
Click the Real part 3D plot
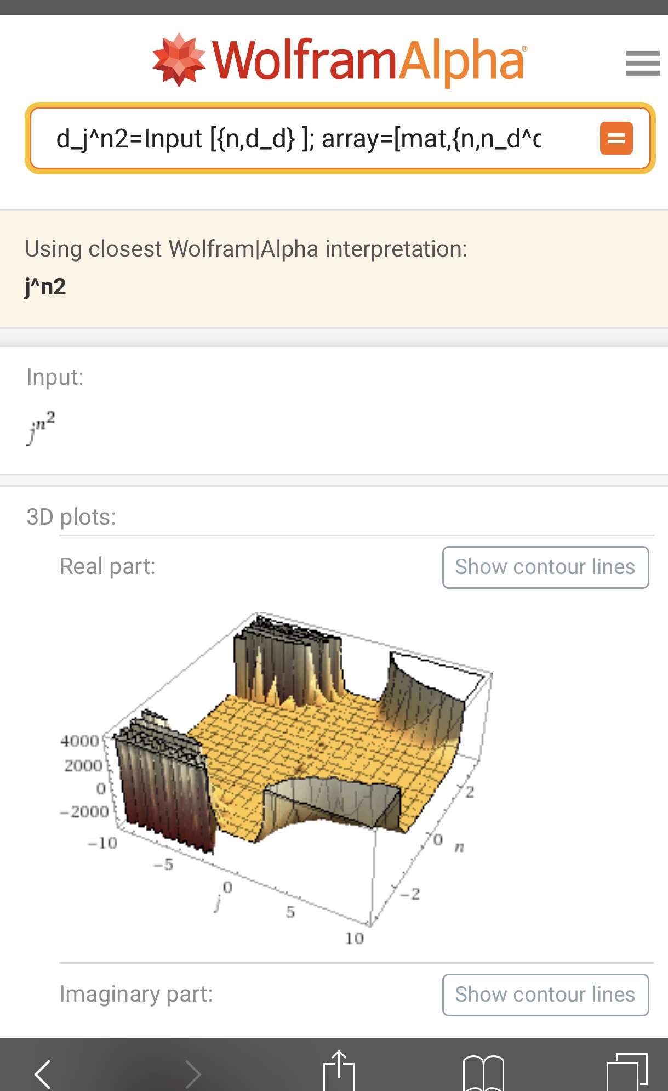tap(277, 776)
